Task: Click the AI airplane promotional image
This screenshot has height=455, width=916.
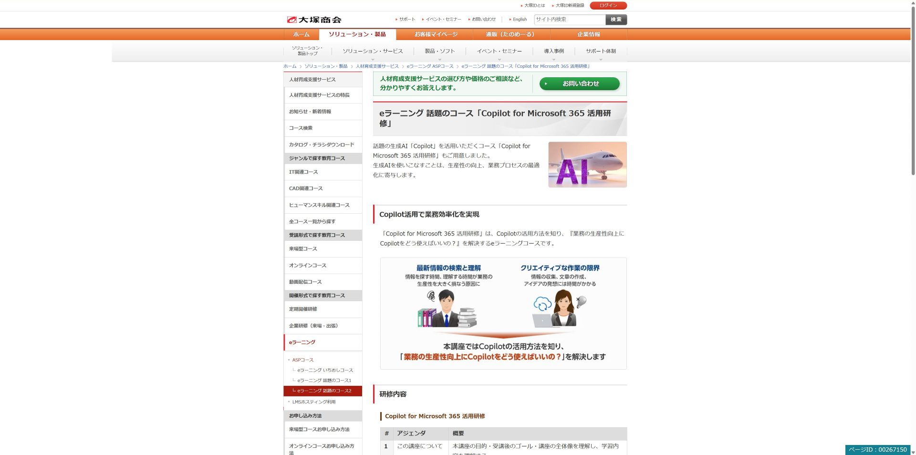Action: click(x=587, y=164)
